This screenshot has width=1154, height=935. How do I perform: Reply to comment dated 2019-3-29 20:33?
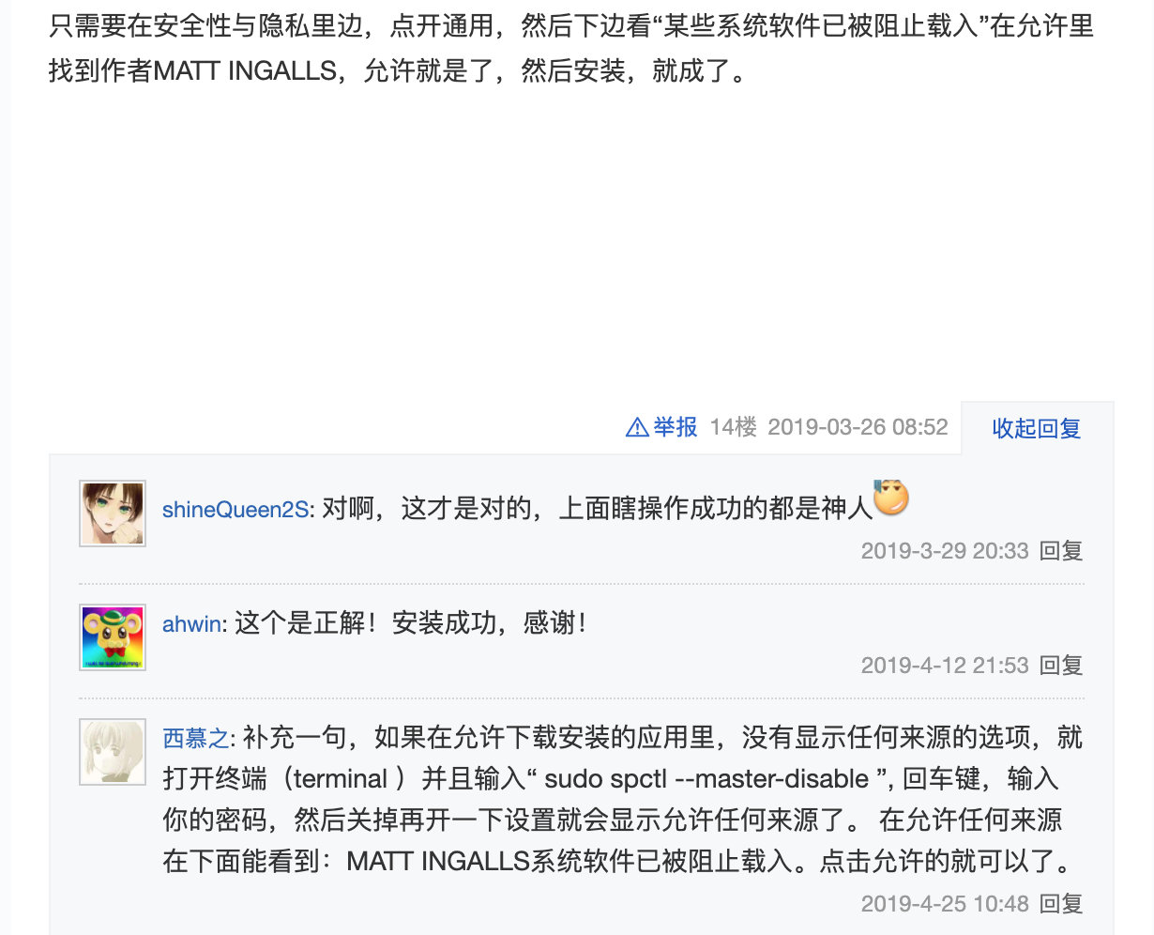[x=1061, y=551]
